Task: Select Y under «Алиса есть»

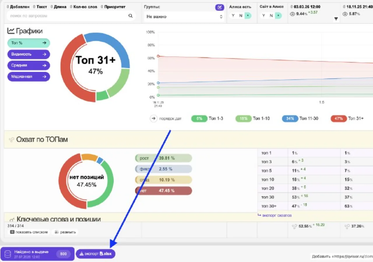Action: (x=233, y=16)
